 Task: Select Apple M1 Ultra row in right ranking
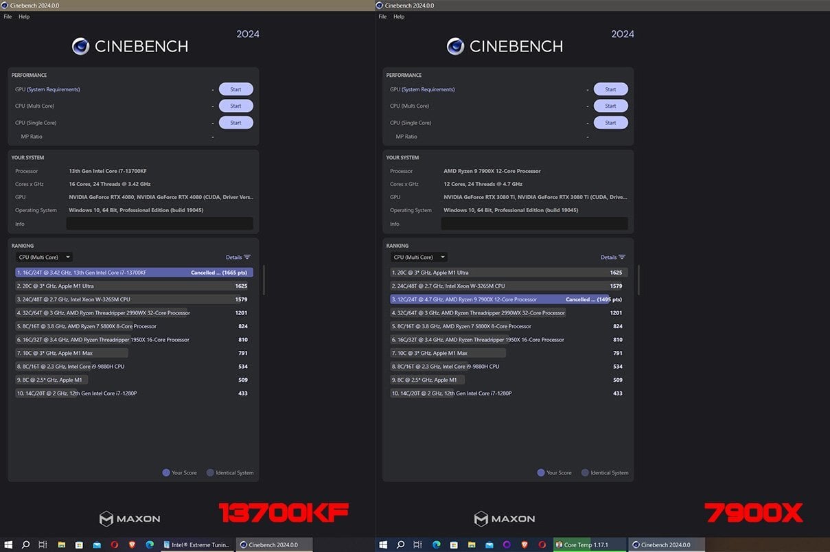tap(509, 273)
